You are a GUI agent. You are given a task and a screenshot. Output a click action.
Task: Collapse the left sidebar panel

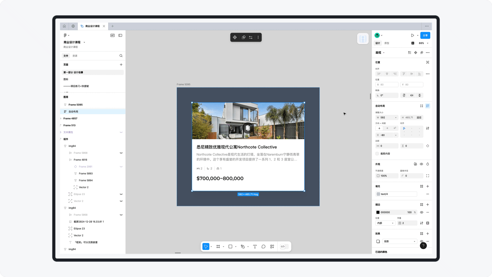click(x=120, y=35)
